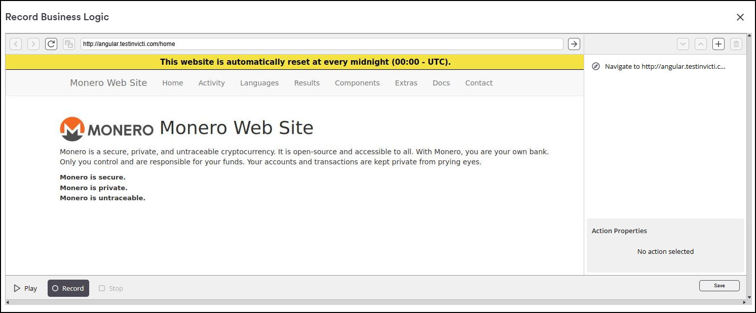Click the compass icon of Navigate action
Screen dimensions: 756x313
click(x=596, y=66)
